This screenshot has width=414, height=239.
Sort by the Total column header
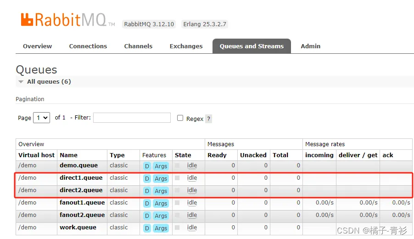point(280,155)
